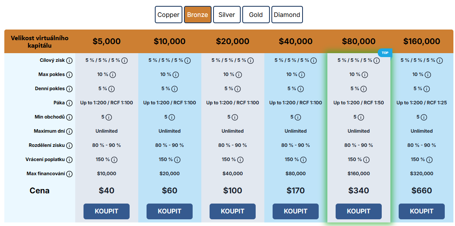Switch to the Copper plan tab
The image size is (455, 226).
point(169,15)
